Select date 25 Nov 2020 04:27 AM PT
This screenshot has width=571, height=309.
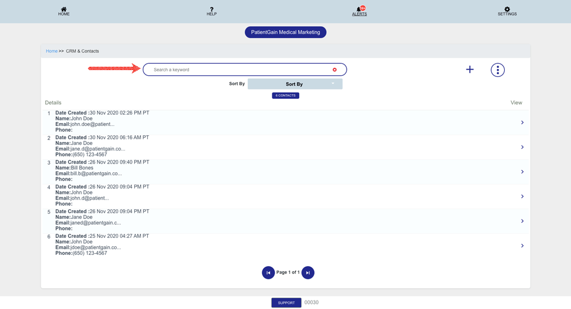tap(119, 236)
